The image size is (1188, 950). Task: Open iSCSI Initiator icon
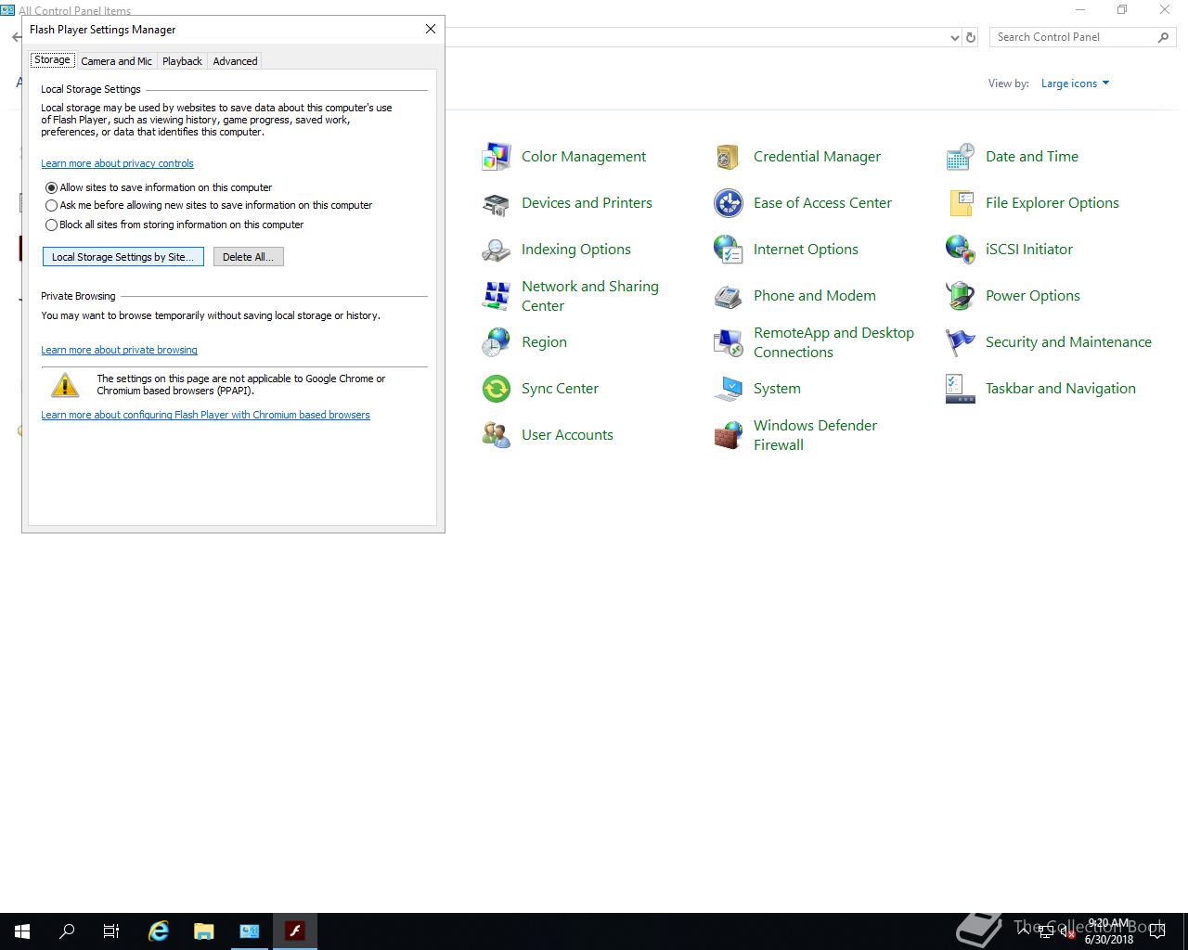pyautogui.click(x=960, y=250)
